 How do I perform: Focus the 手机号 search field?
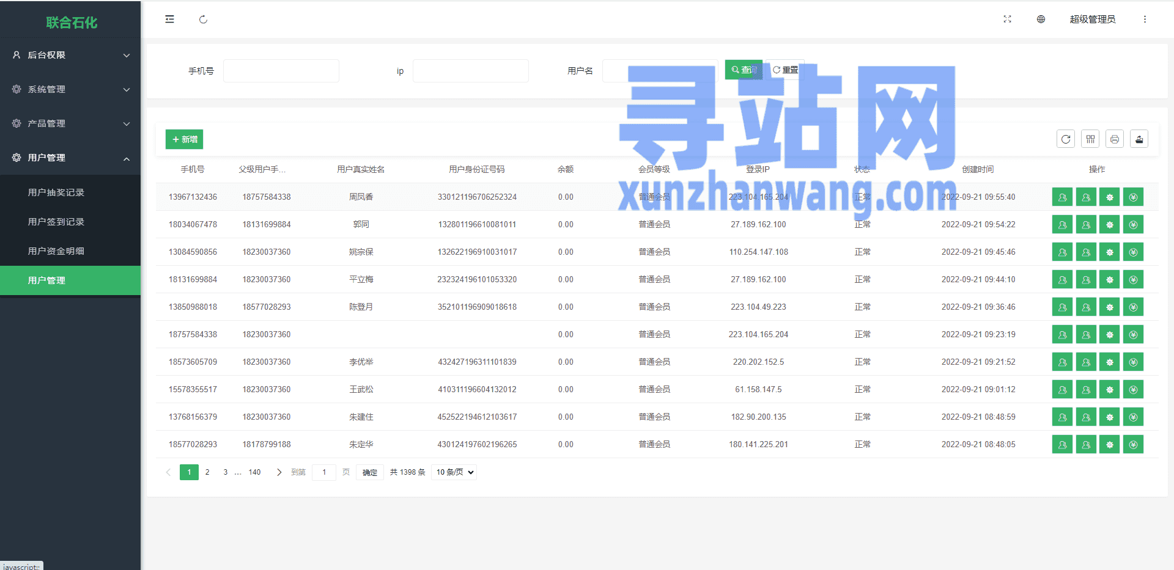pyautogui.click(x=281, y=71)
